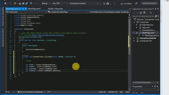Open the open-documents list dropdown arrow

coord(130,9)
